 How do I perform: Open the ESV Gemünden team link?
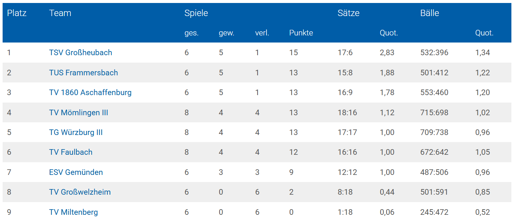point(76,172)
